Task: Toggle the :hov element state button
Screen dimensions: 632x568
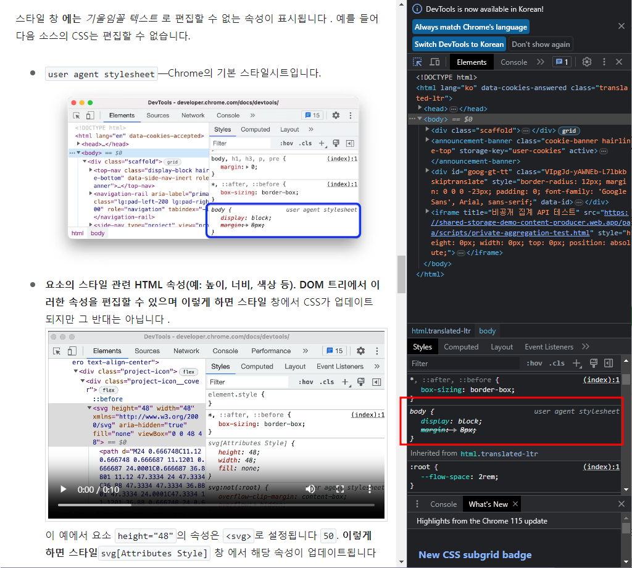Action: [x=534, y=363]
